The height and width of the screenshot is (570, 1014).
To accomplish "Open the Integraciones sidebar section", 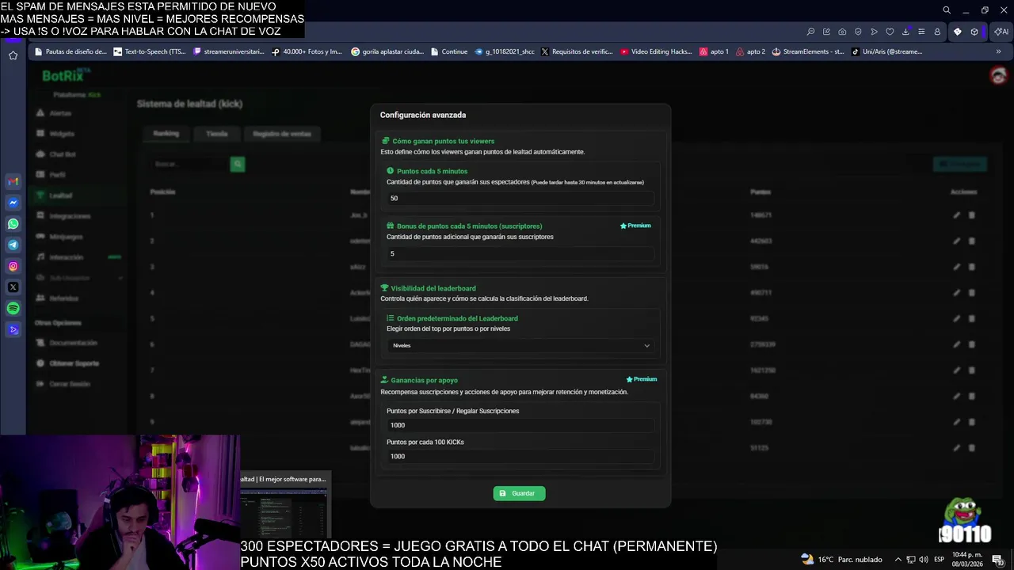I will [70, 216].
